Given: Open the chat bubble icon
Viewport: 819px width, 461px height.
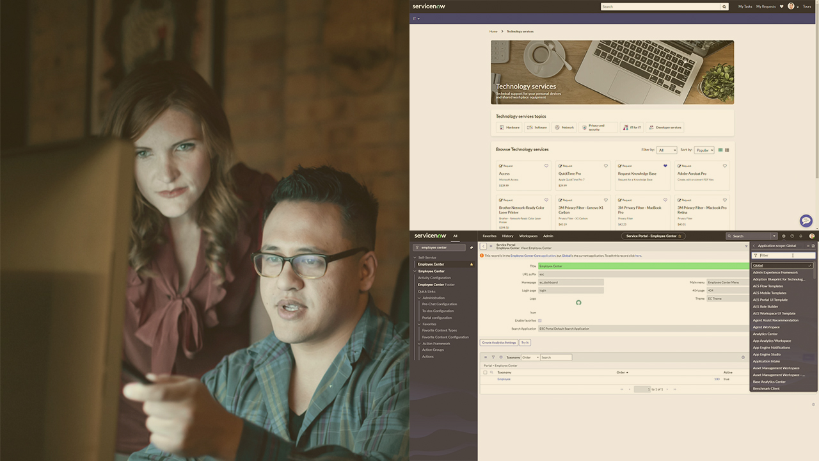Looking at the screenshot, I should pyautogui.click(x=806, y=221).
